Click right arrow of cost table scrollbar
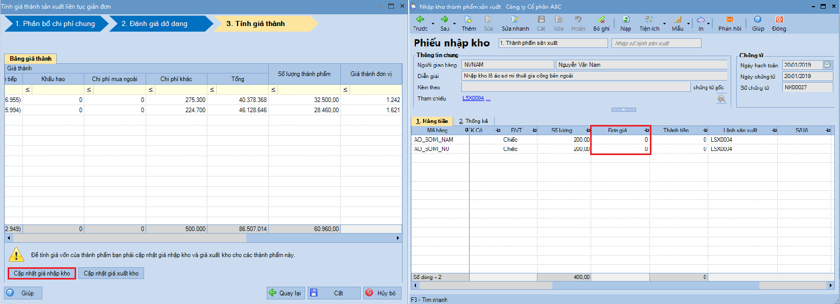The height and width of the screenshot is (304, 840). click(398, 238)
